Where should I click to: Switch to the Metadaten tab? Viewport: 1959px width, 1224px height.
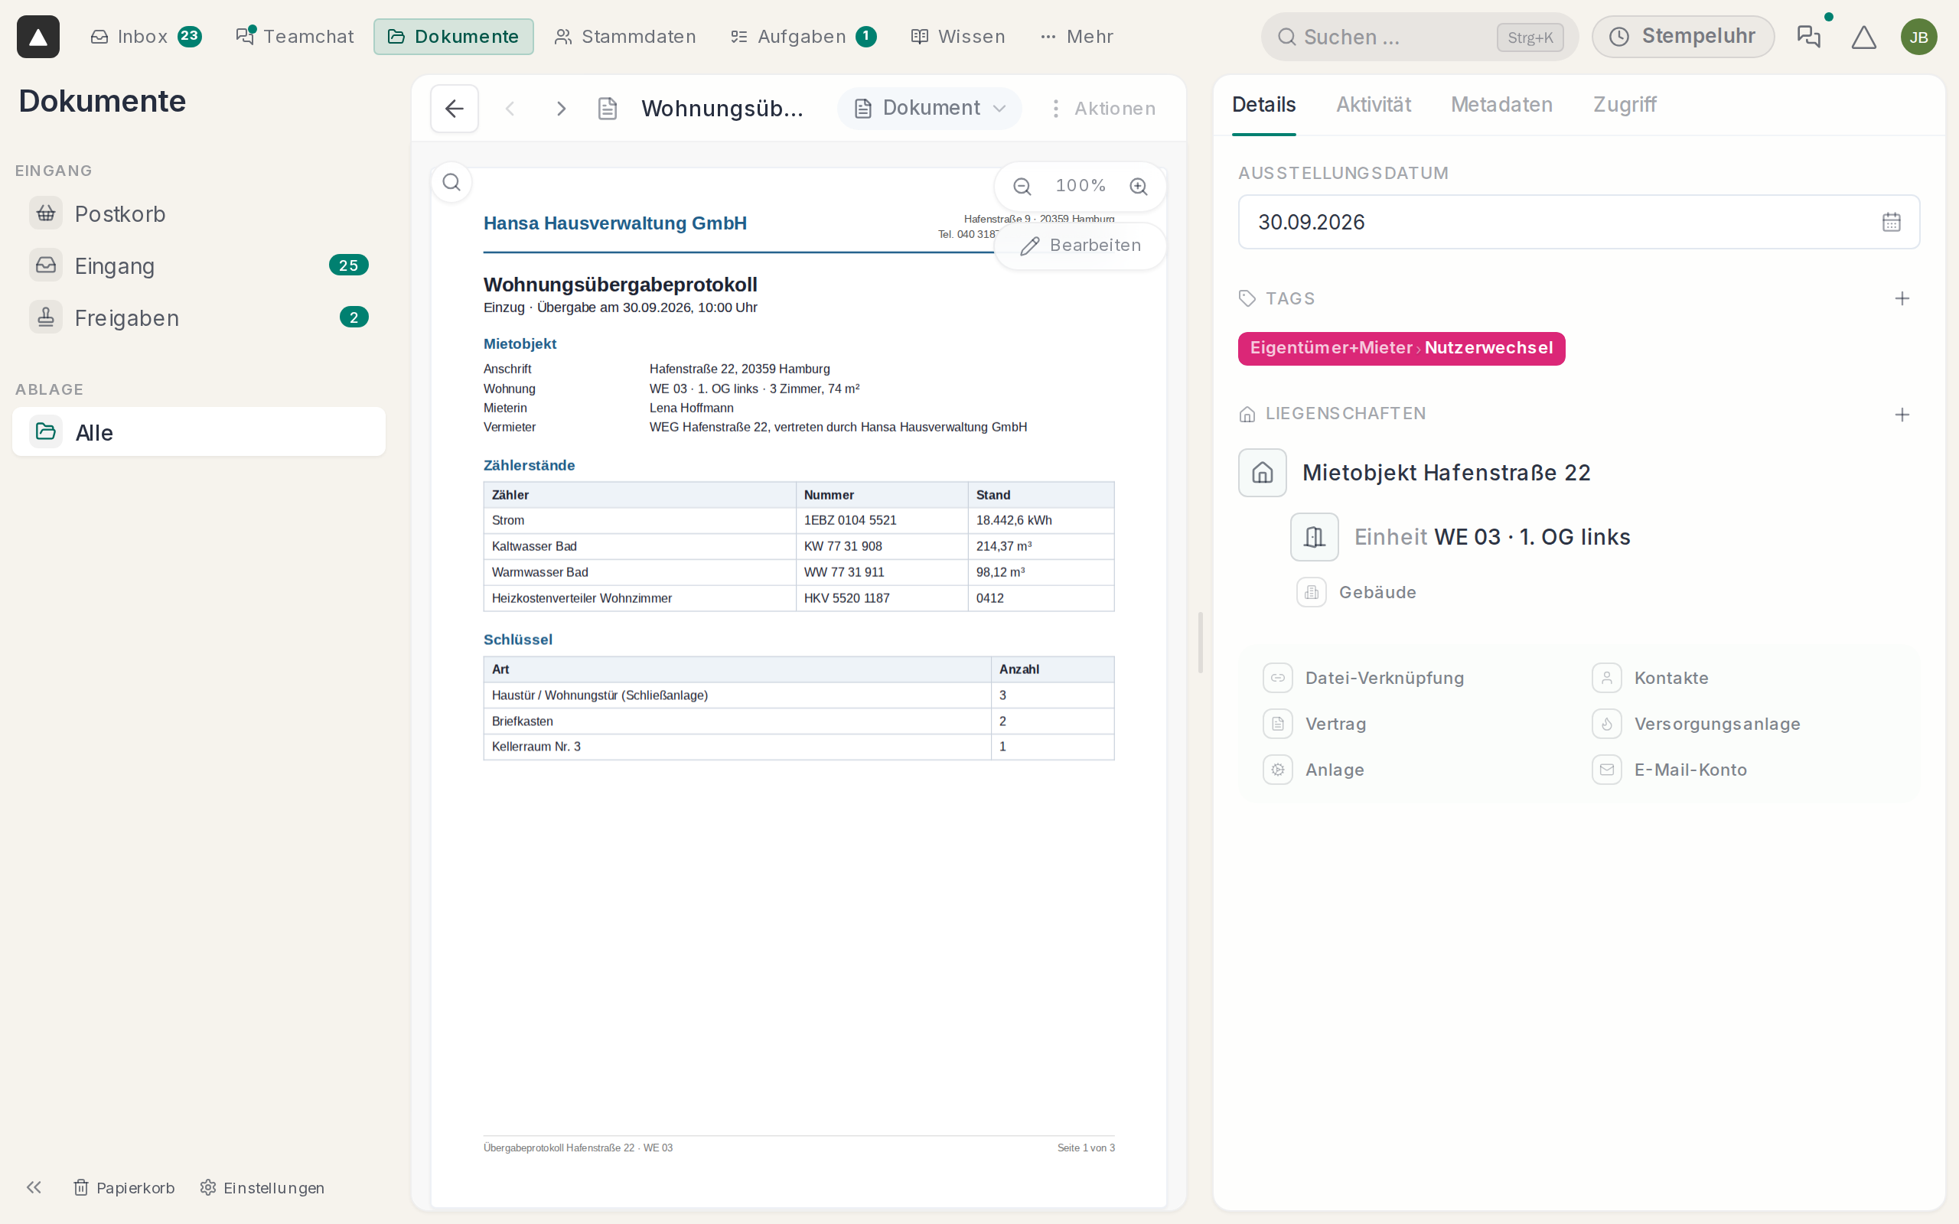[x=1501, y=105]
